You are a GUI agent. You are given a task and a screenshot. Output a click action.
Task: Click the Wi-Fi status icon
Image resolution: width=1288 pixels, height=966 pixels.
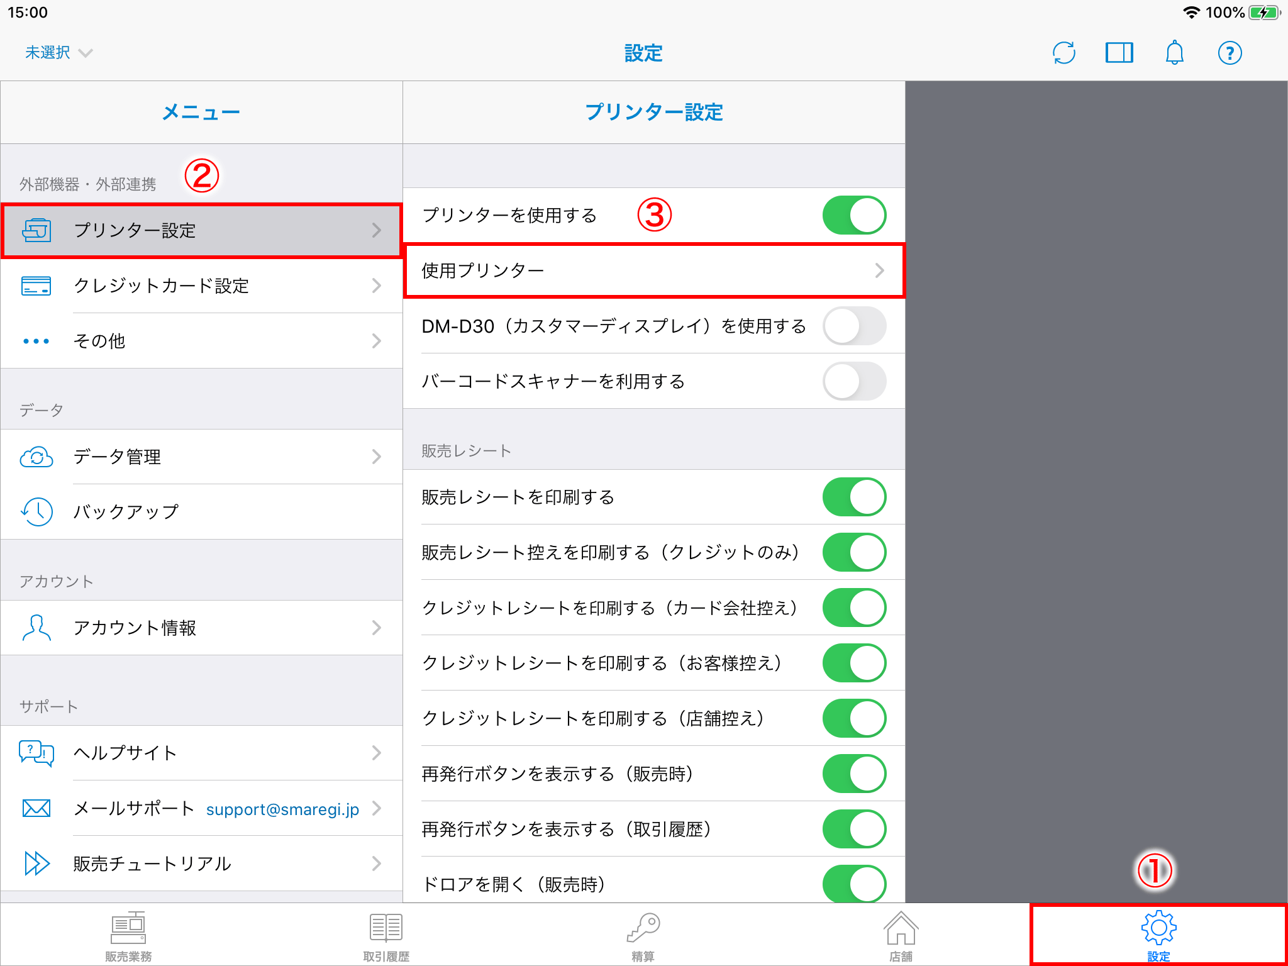click(1191, 13)
